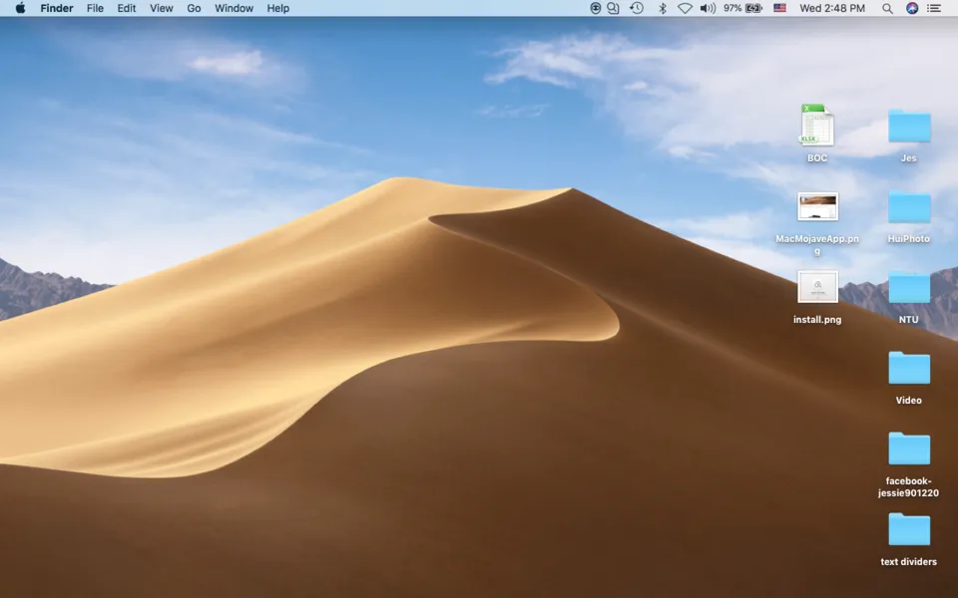Open the Bluetooth status menu

click(663, 8)
